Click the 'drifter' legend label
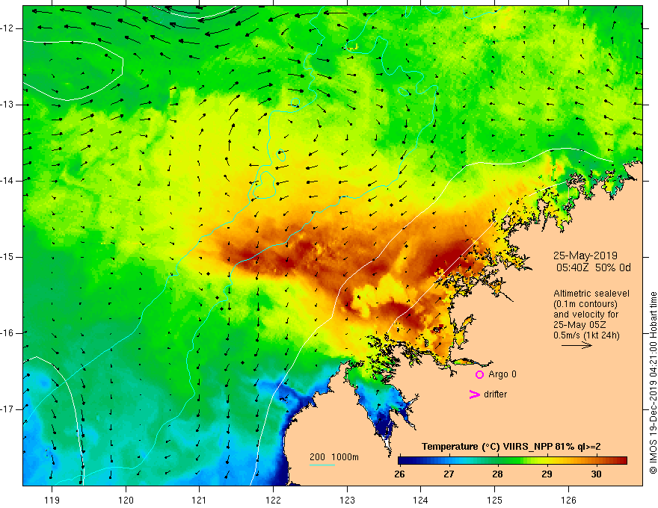658x508 pixels. (x=495, y=394)
